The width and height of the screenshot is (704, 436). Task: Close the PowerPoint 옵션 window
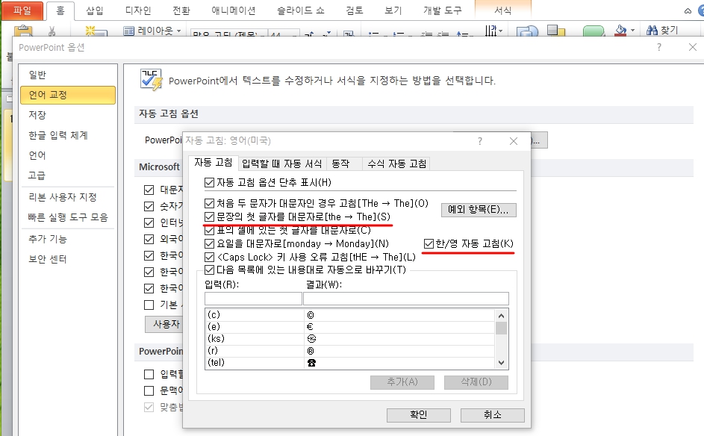(693, 47)
